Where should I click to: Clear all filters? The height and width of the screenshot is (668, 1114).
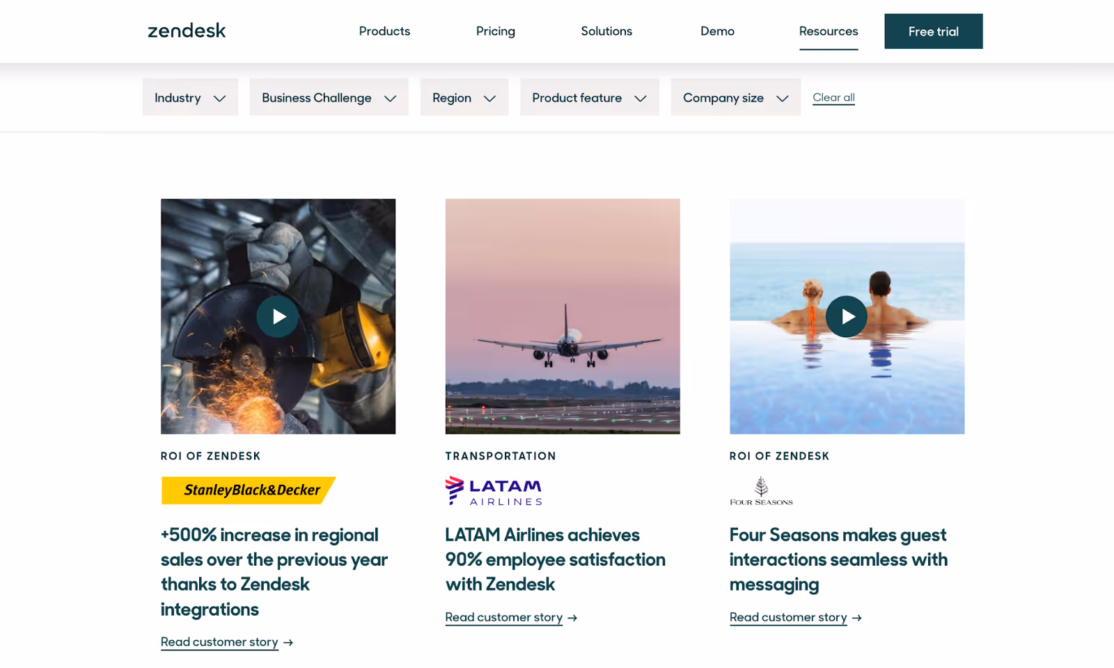pyautogui.click(x=833, y=98)
